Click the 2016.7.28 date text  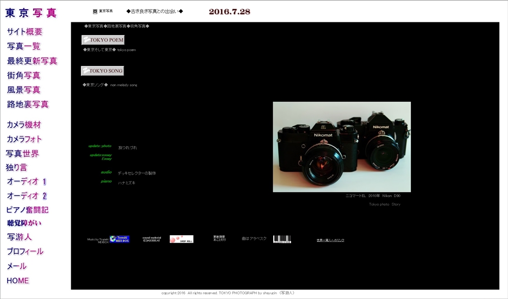tap(230, 12)
